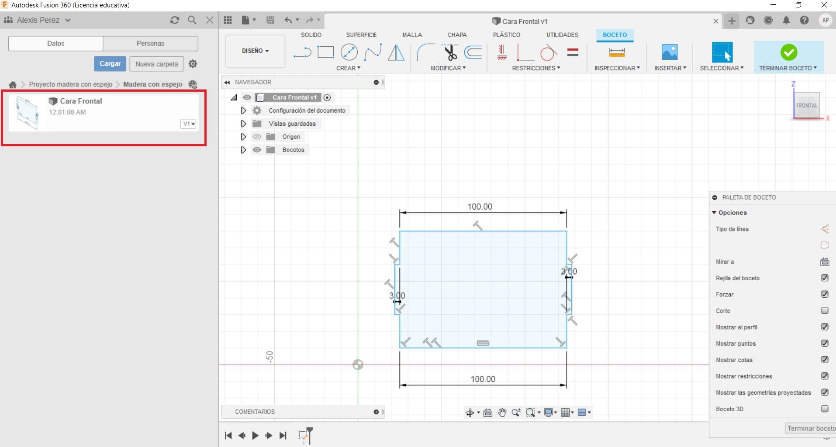Click the Select tool icon
This screenshot has height=447, width=836.
tap(722, 52)
